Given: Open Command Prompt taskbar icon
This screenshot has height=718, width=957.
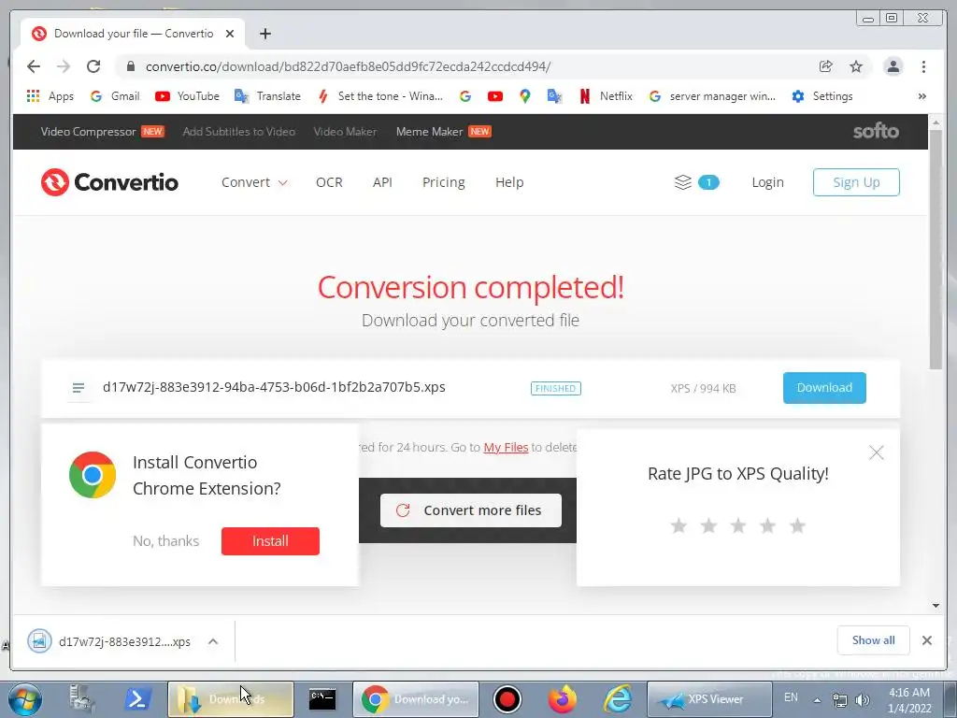Looking at the screenshot, I should [x=321, y=699].
